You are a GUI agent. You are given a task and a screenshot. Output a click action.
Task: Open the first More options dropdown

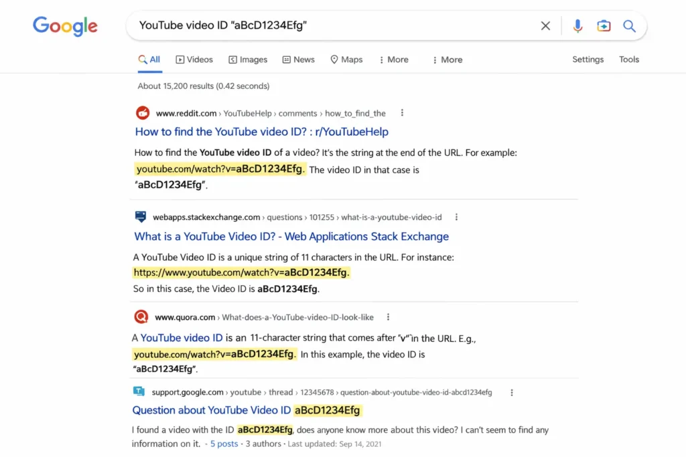pyautogui.click(x=394, y=60)
